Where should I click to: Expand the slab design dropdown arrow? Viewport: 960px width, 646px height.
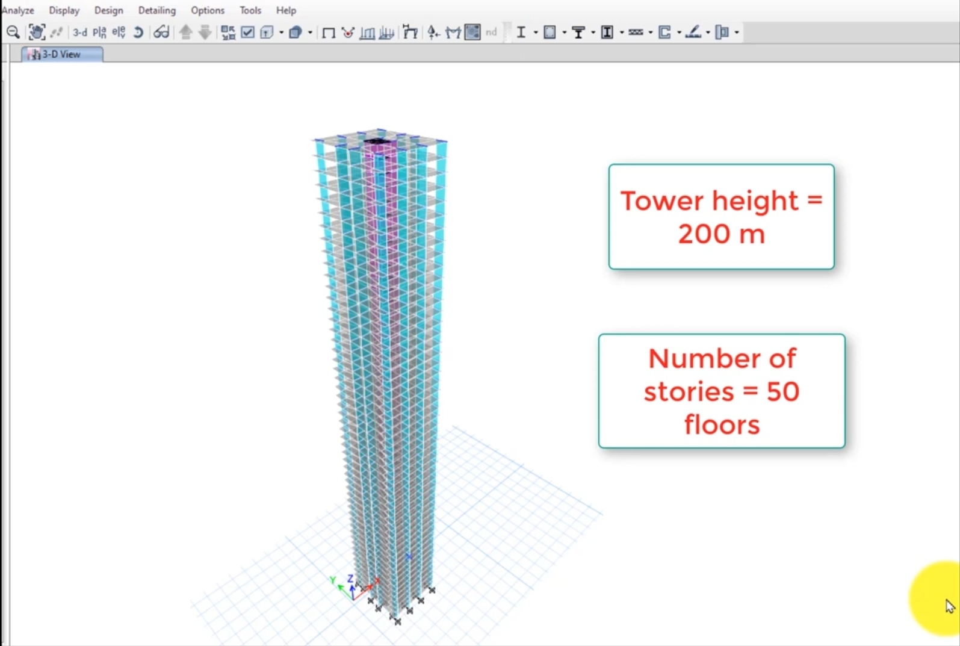(708, 33)
